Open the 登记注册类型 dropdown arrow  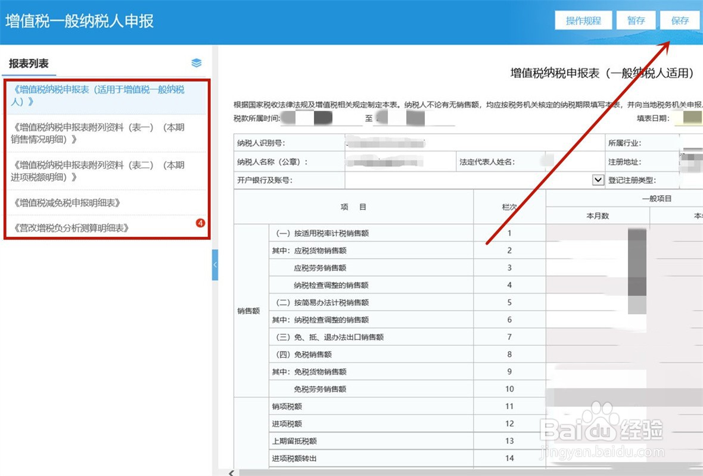pos(599,180)
